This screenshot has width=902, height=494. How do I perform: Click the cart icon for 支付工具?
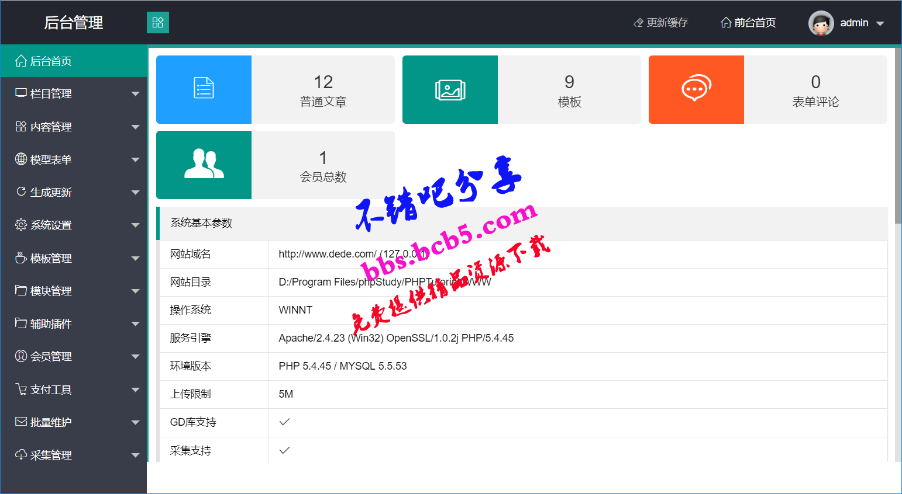[21, 389]
